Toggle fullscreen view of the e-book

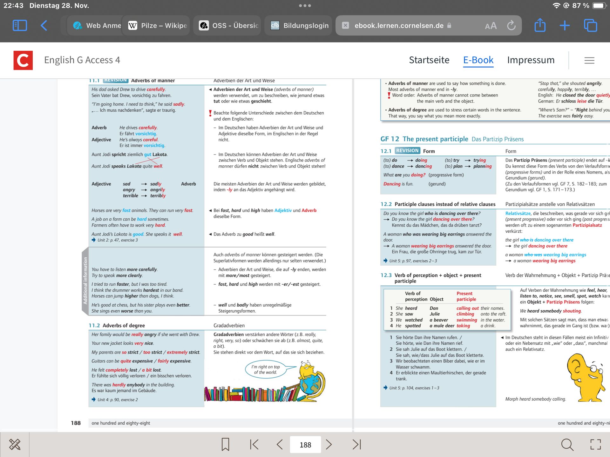[595, 444]
